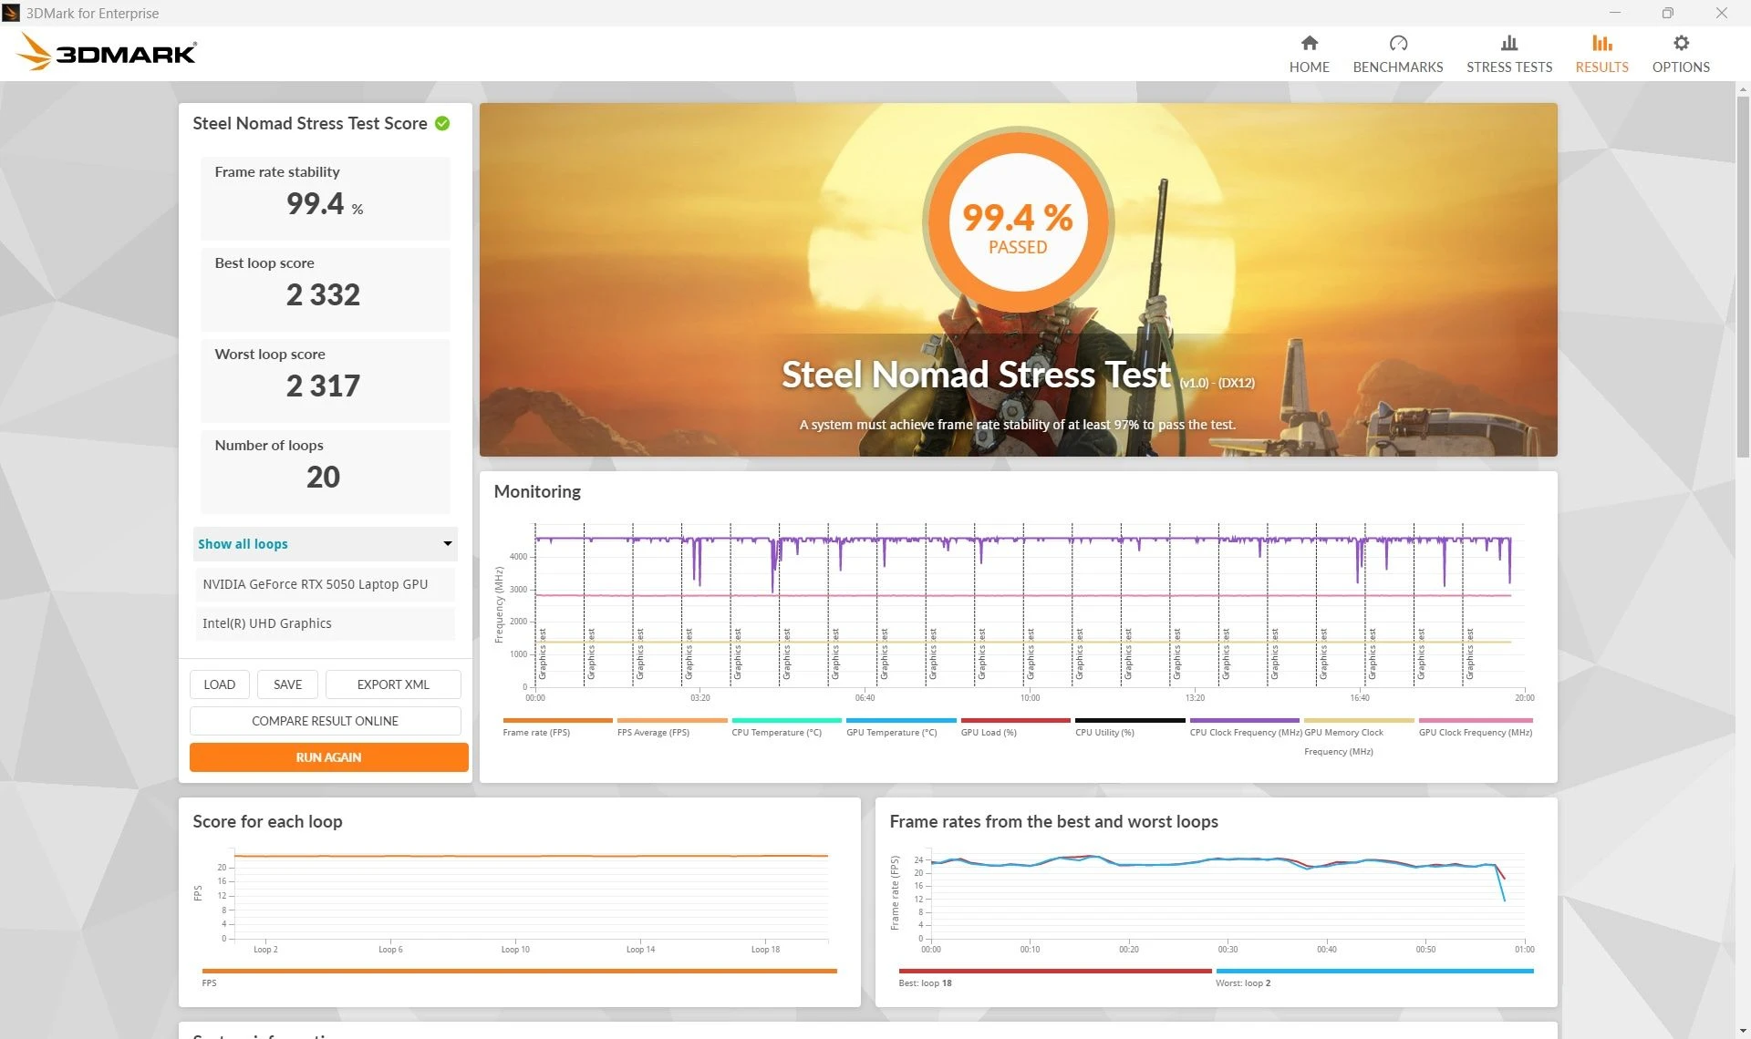
Task: Click COMPARE RESULT ONLINE button
Action: click(x=326, y=721)
